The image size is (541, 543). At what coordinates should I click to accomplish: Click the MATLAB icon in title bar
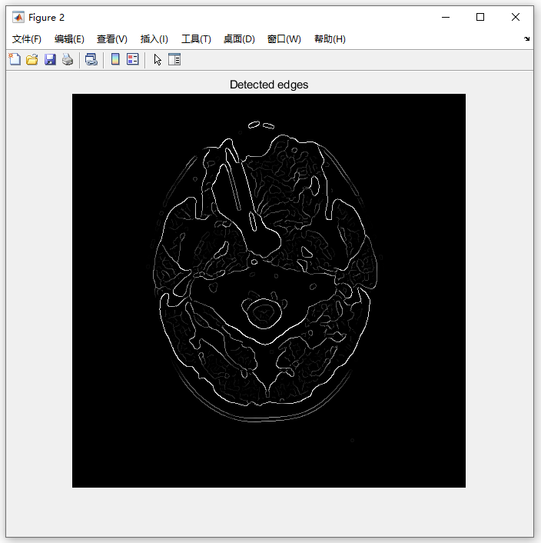coord(18,17)
